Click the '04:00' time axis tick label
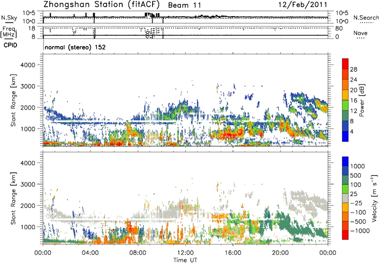This screenshot has height=263, width=379. (x=90, y=253)
